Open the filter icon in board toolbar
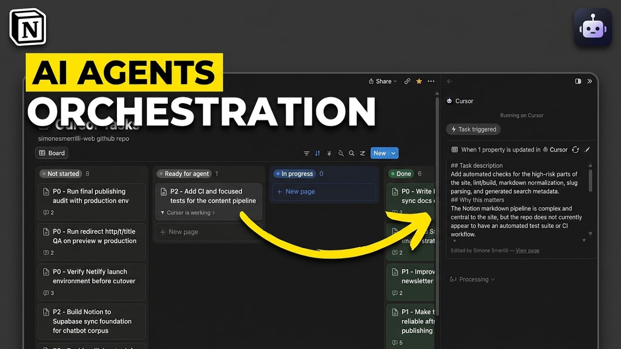This screenshot has height=349, width=621. (307, 153)
